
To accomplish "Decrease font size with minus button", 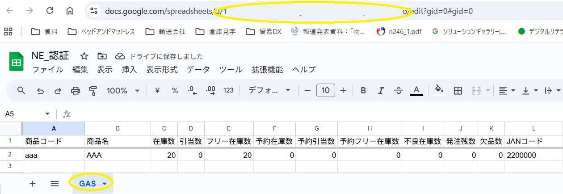I will tap(307, 90).
